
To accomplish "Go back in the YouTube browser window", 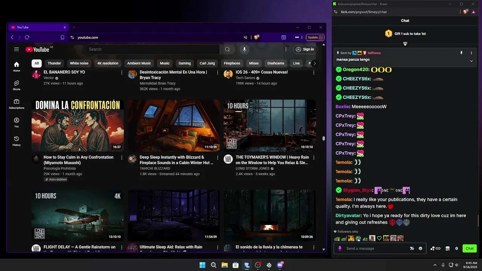I will (x=12, y=37).
